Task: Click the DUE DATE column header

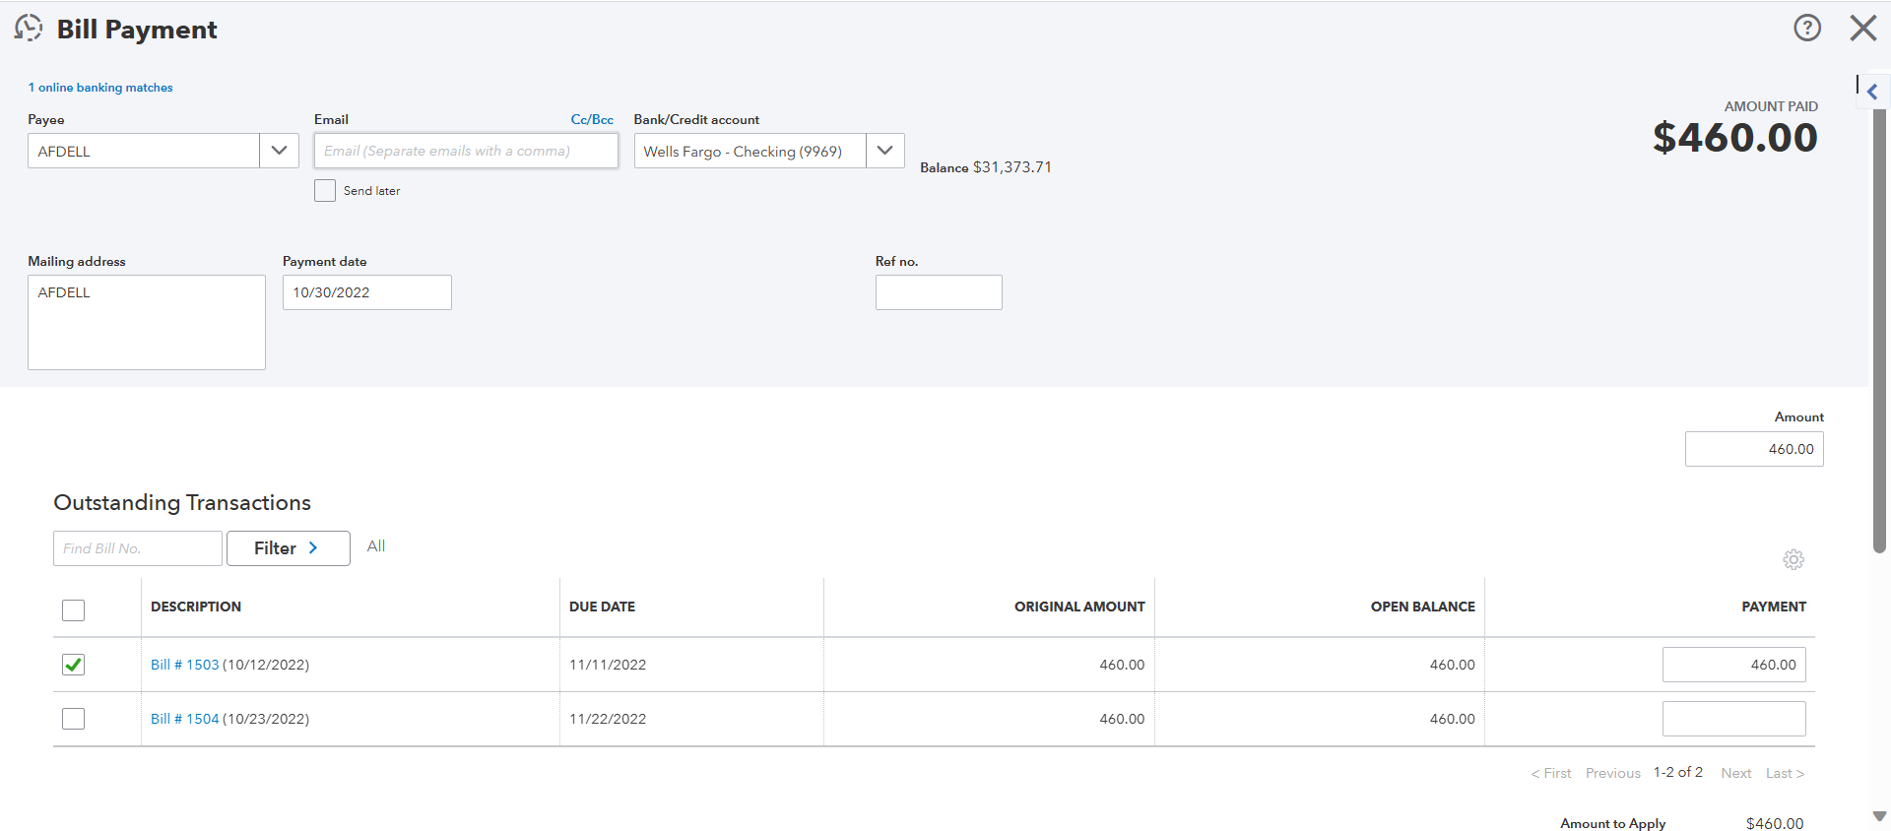Action: [602, 607]
